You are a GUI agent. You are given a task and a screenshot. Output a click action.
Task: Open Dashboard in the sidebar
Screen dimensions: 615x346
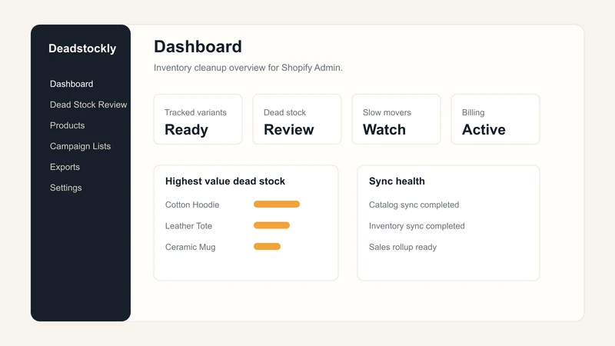[x=71, y=84]
